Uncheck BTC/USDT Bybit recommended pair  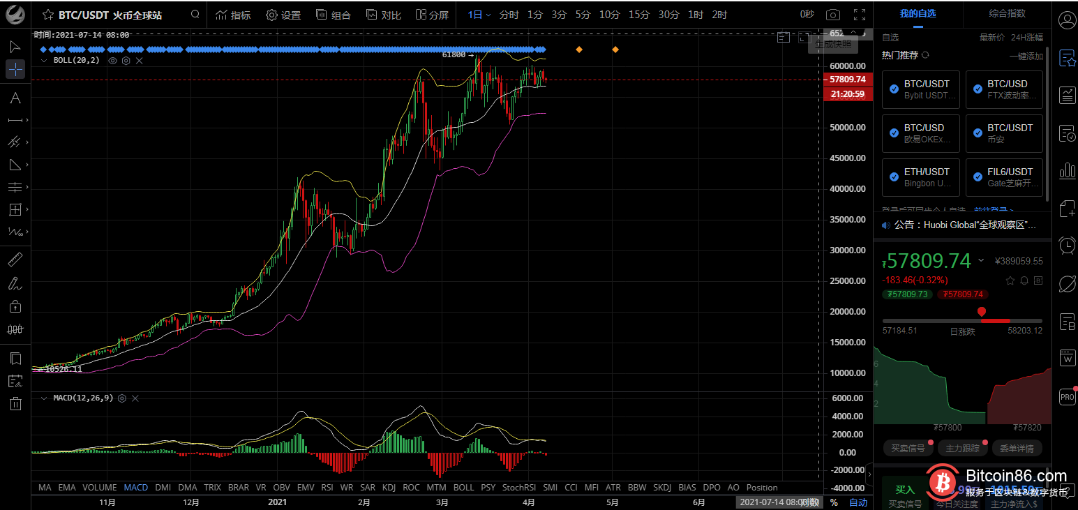[894, 89]
